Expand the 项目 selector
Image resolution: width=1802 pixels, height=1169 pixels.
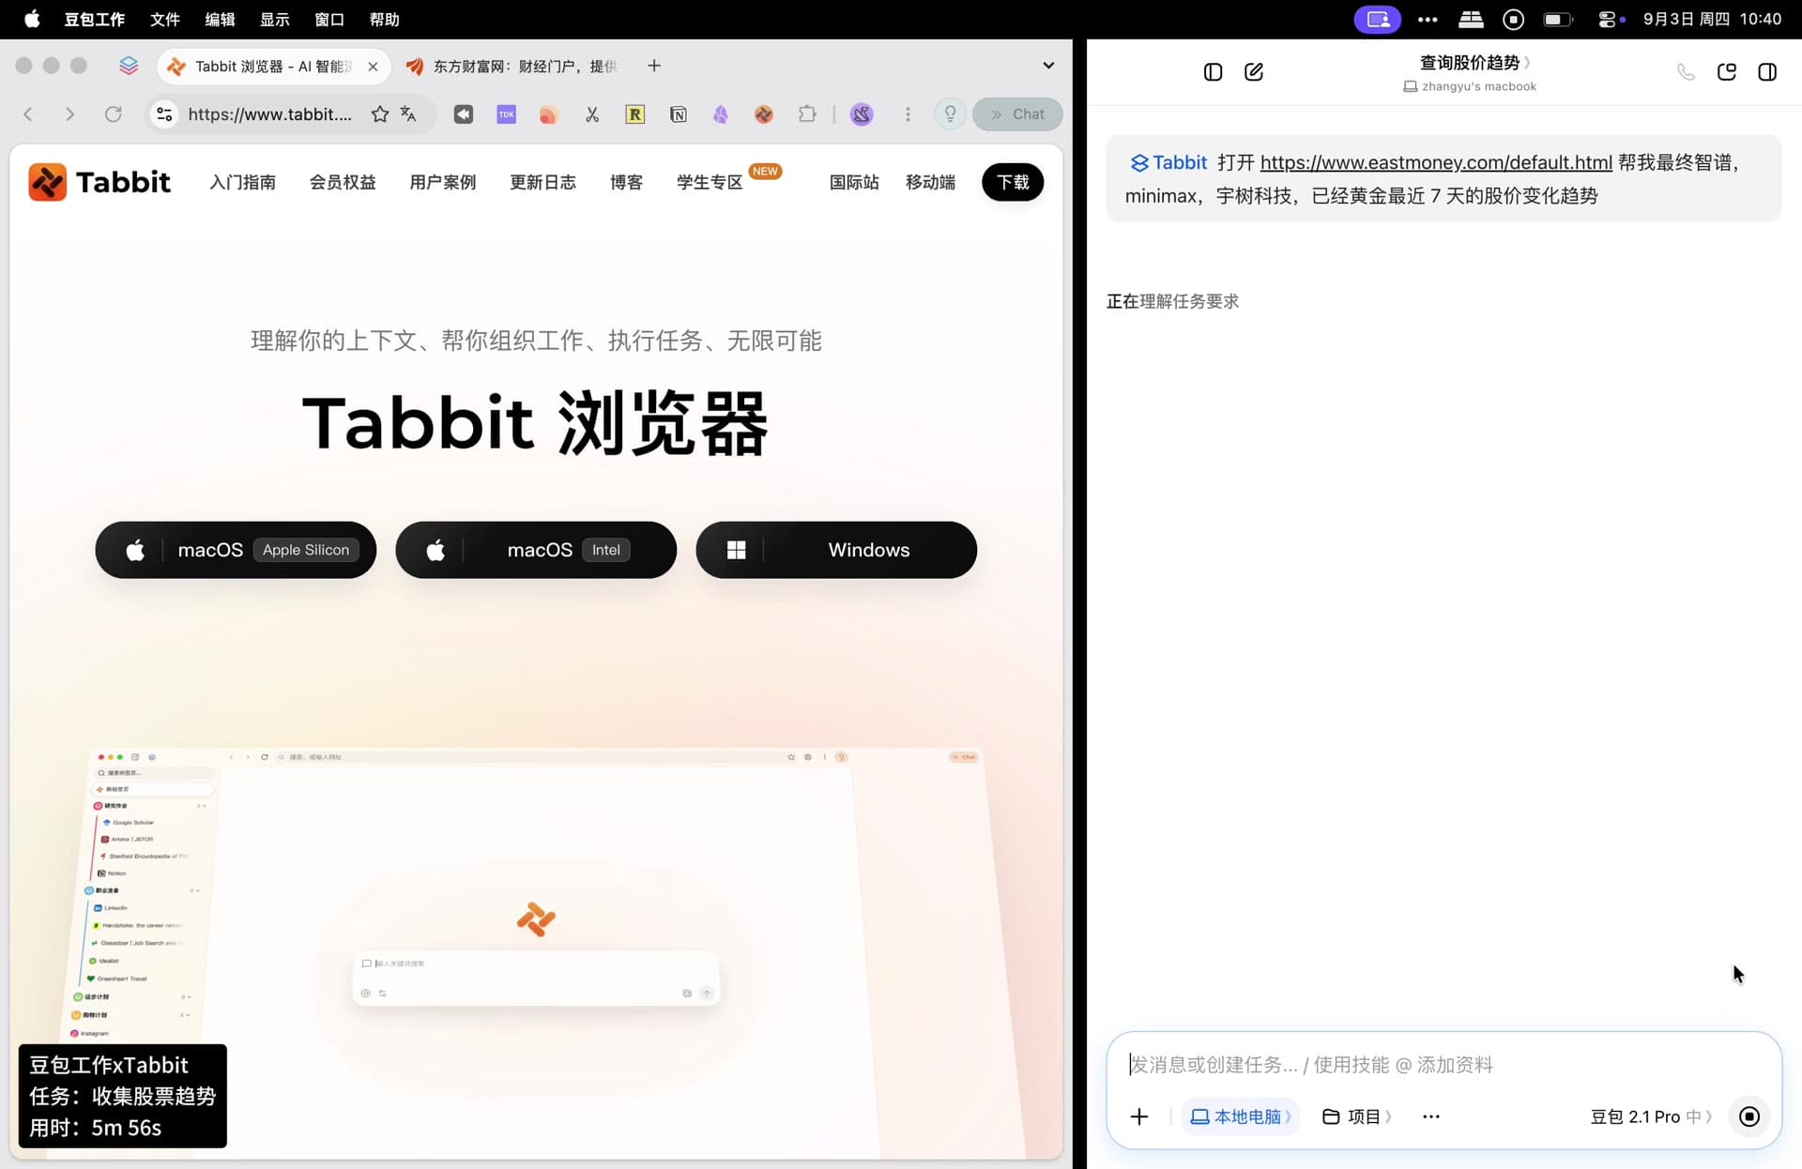click(1356, 1116)
